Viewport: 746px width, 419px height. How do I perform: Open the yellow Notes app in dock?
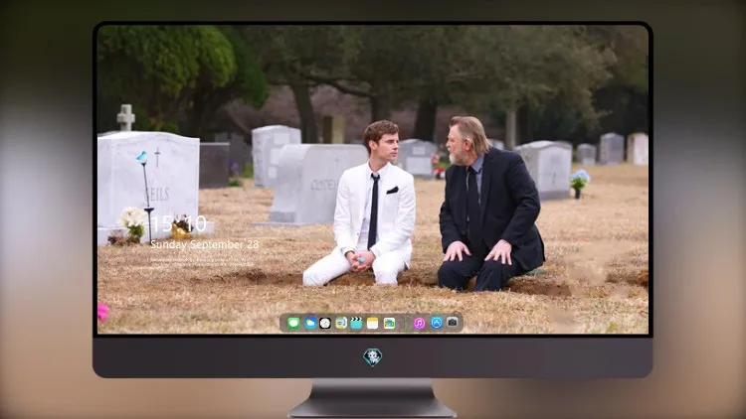[x=373, y=323]
